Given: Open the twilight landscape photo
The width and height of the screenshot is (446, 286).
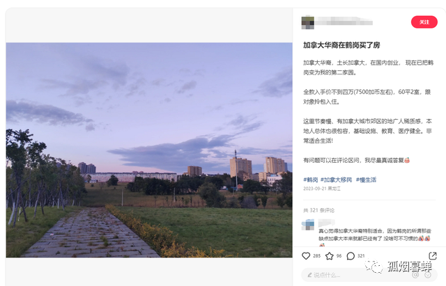Looking at the screenshot, I should [x=149, y=150].
